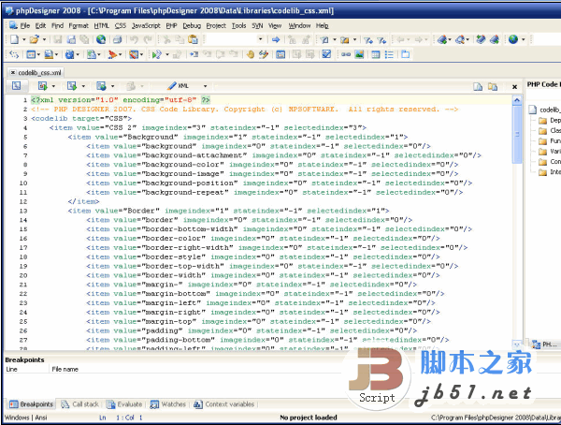Viewport: 561px width, 425px height.
Task: Open the JavaScript menu
Action: tap(146, 26)
